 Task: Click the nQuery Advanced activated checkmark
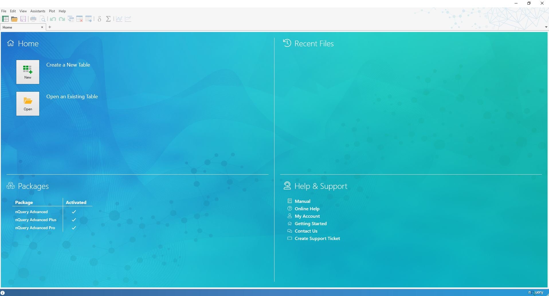tap(74, 212)
